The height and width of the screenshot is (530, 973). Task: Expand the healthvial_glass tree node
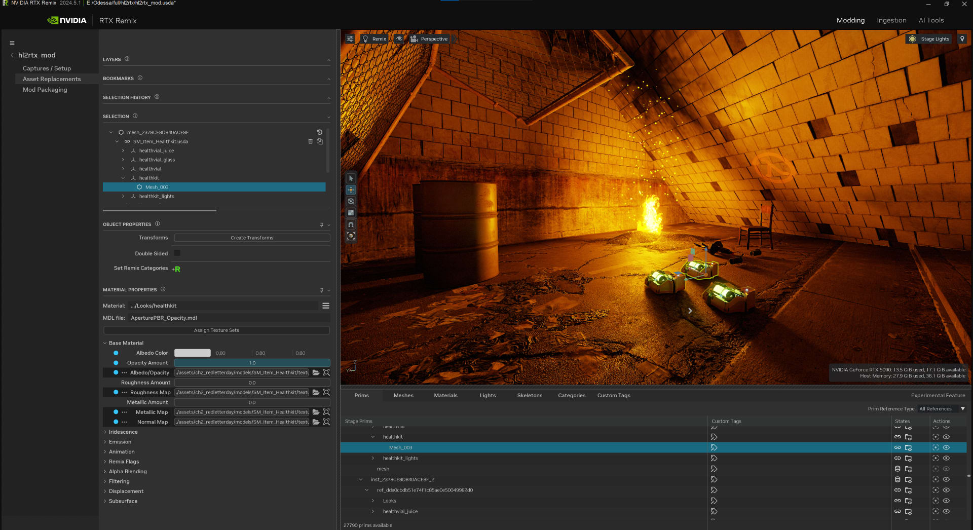123,160
